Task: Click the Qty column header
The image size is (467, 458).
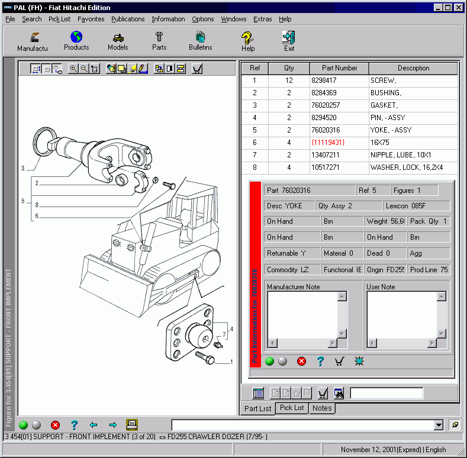Action: [x=289, y=68]
